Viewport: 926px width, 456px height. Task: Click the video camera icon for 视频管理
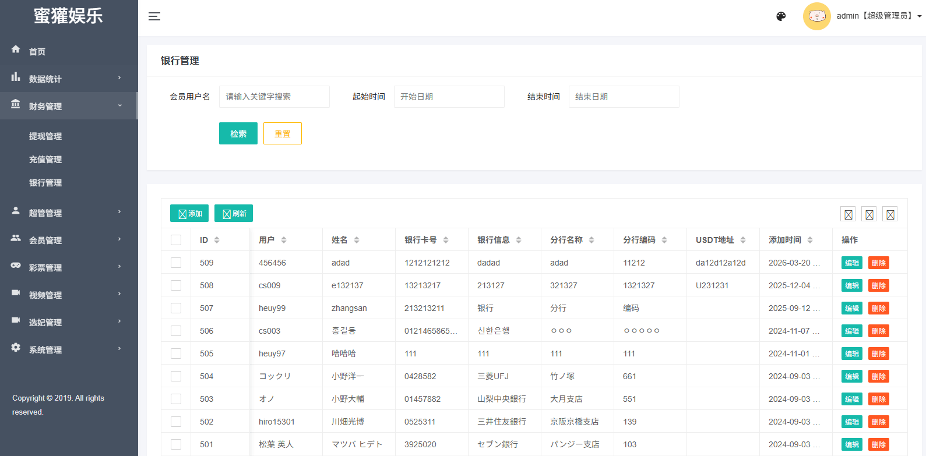pyautogui.click(x=16, y=293)
